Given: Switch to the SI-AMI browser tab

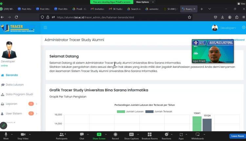Looking at the screenshot, I should click(170, 9).
